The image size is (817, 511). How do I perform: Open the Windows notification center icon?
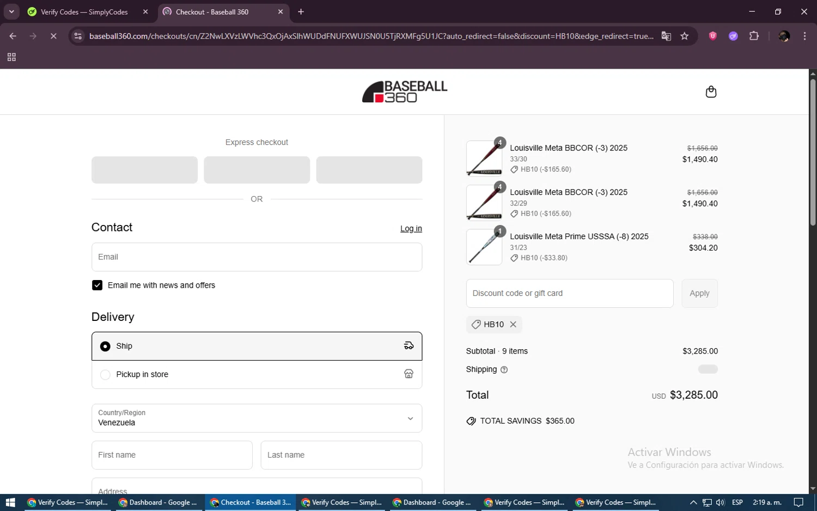(x=798, y=502)
